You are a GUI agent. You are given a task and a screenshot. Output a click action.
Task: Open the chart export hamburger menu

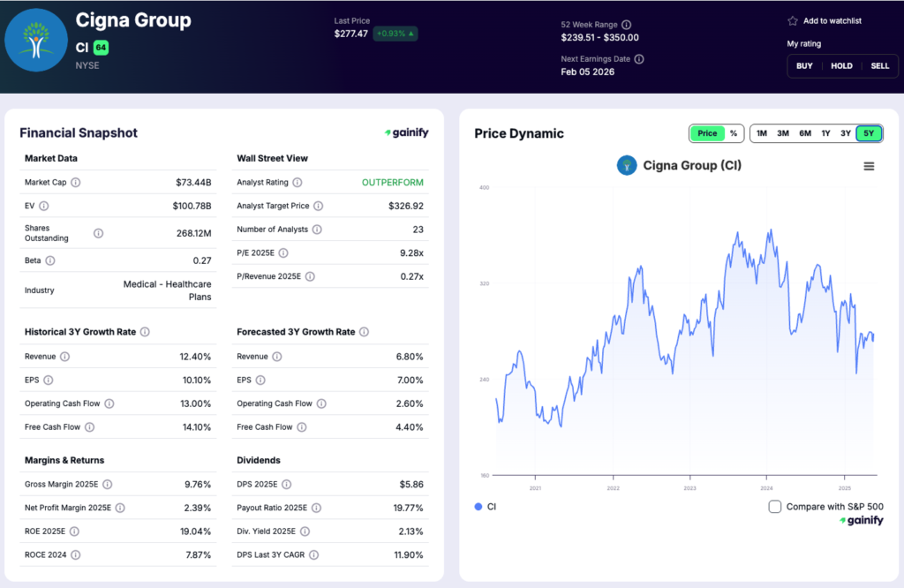tap(869, 165)
